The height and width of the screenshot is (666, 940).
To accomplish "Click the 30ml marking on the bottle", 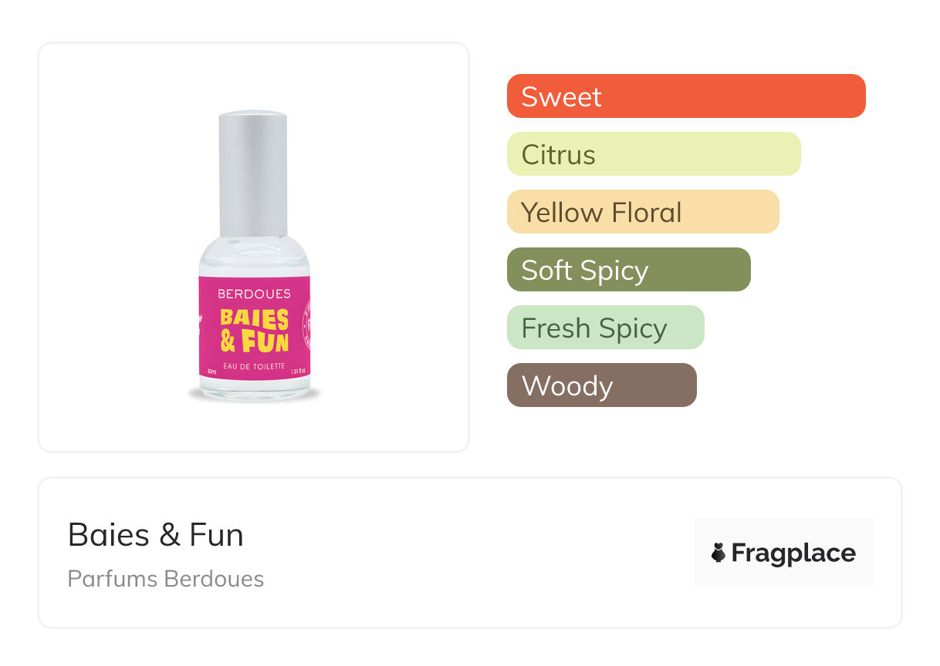I will tap(211, 372).
